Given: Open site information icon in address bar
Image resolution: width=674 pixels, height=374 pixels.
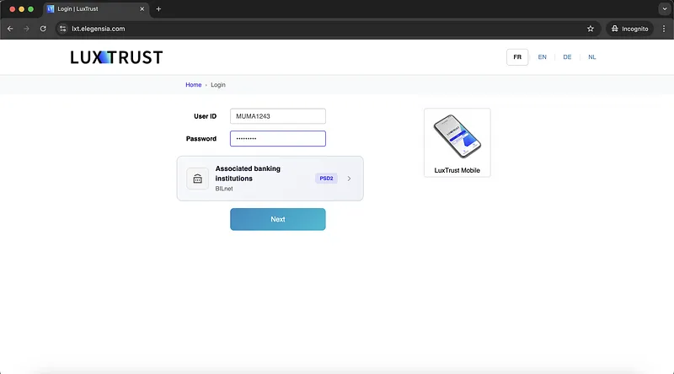Looking at the screenshot, I should (x=62, y=29).
